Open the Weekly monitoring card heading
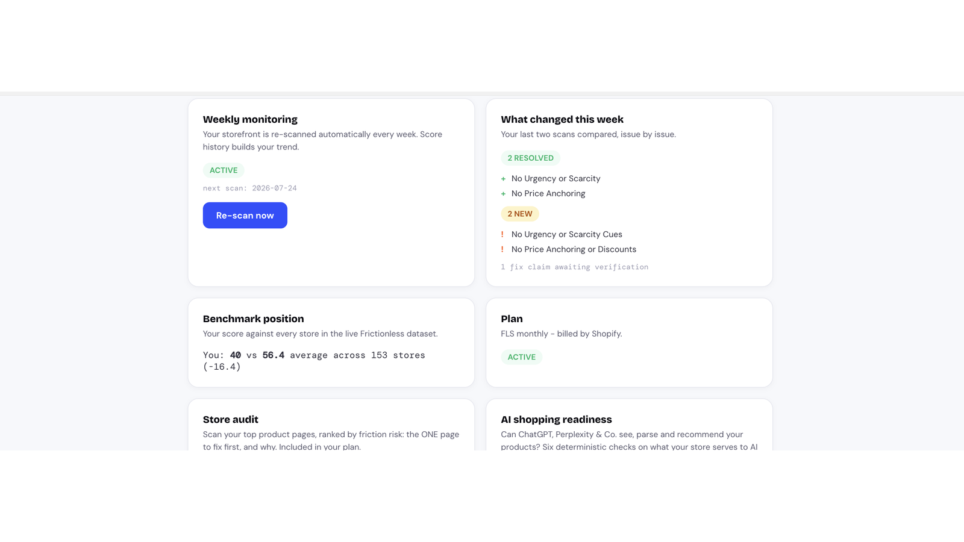This screenshot has width=964, height=542. 250,119
